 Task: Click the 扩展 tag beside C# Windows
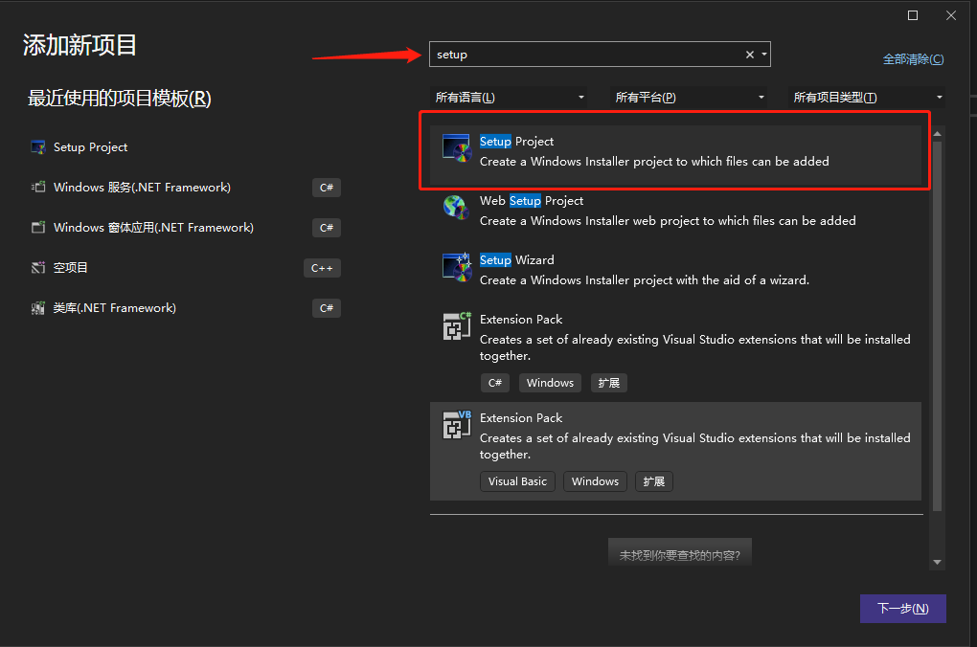tap(609, 383)
